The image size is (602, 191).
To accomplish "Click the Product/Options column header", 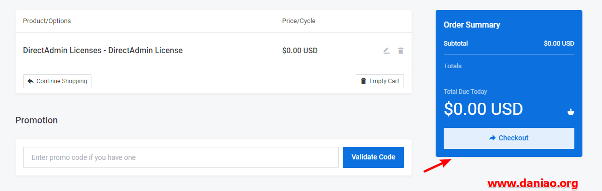I will pyautogui.click(x=47, y=21).
